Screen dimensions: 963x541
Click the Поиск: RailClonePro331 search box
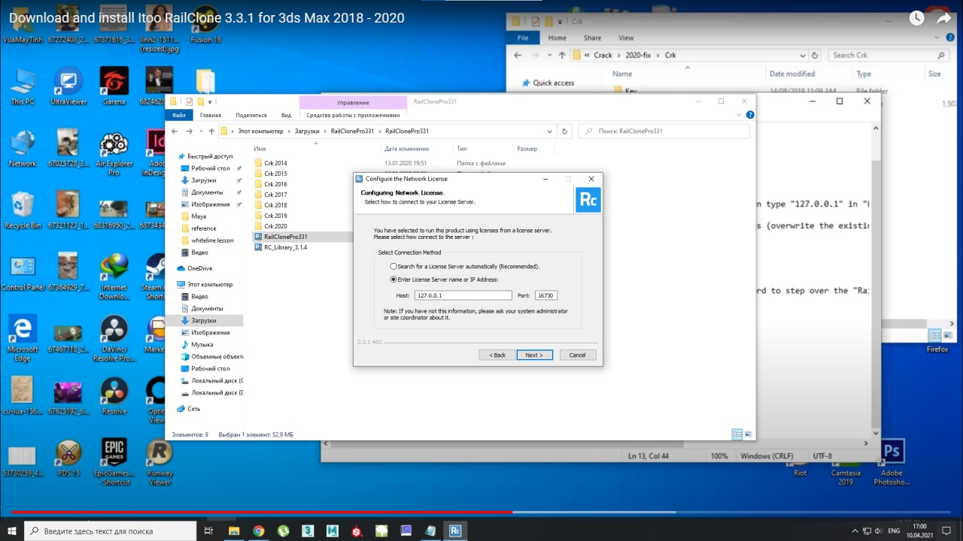664,131
